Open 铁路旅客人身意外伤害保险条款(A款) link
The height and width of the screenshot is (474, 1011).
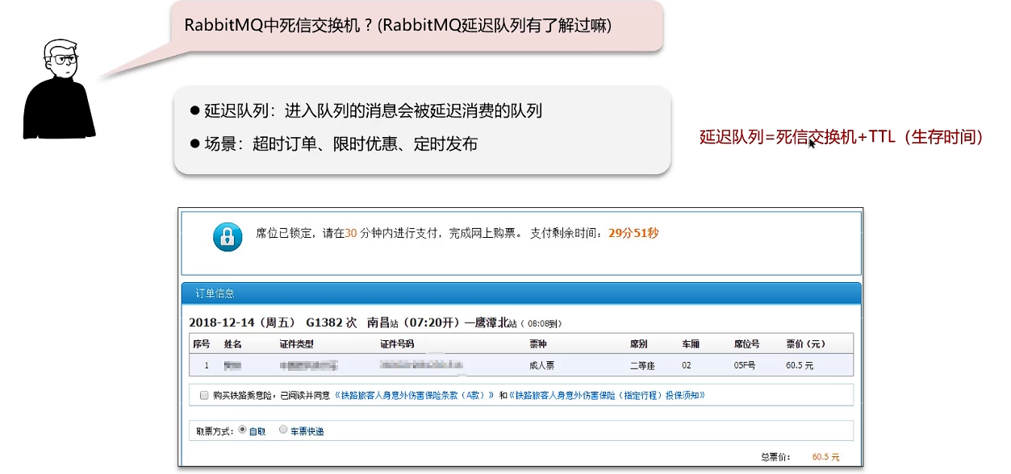point(415,396)
